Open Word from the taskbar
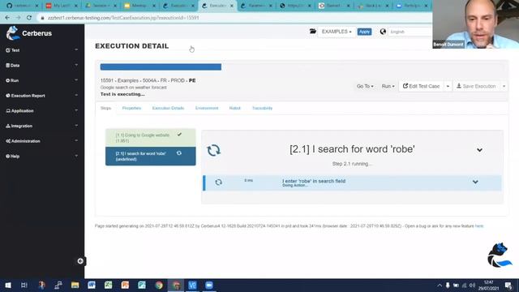 (92, 286)
